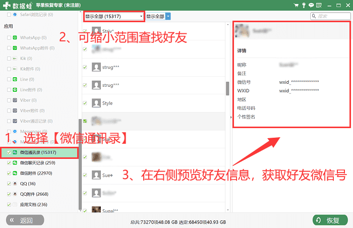Viewport: 353px width, 228px height.
Task: Select Viber通话记录 (0) category label
Action: pos(36,121)
